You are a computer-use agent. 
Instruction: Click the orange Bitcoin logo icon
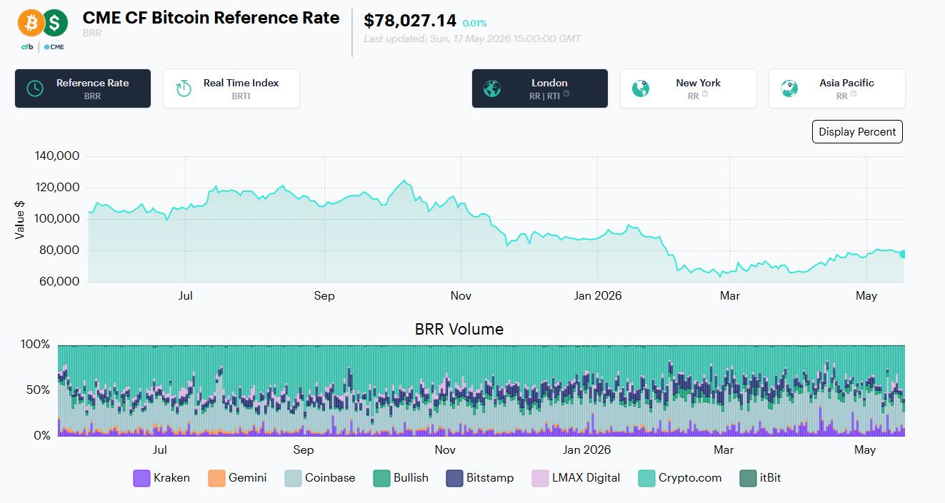click(31, 24)
